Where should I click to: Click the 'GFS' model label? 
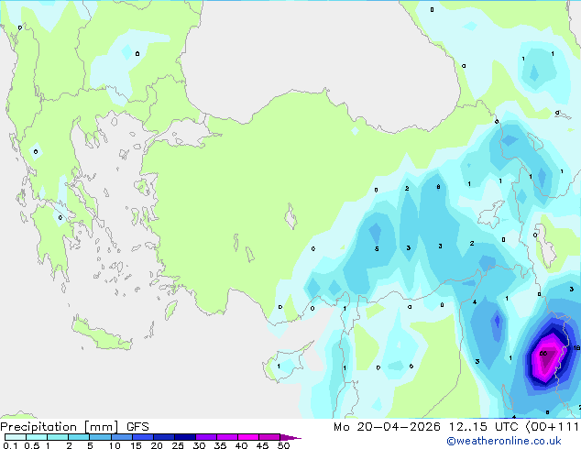pos(137,427)
